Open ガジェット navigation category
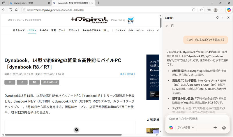This screenshot has width=233, height=137. coord(74,30)
